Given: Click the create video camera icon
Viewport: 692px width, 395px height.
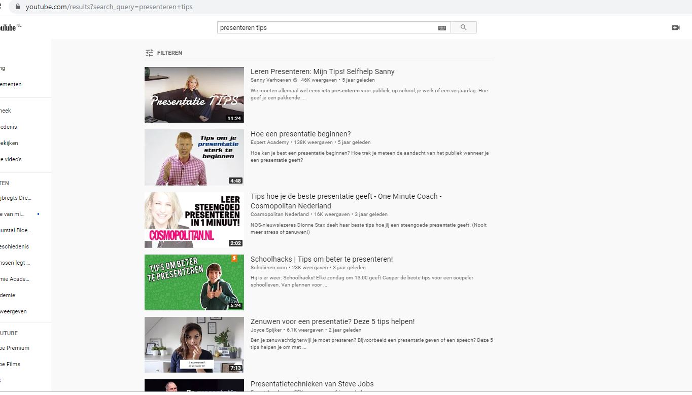Looking at the screenshot, I should [675, 27].
